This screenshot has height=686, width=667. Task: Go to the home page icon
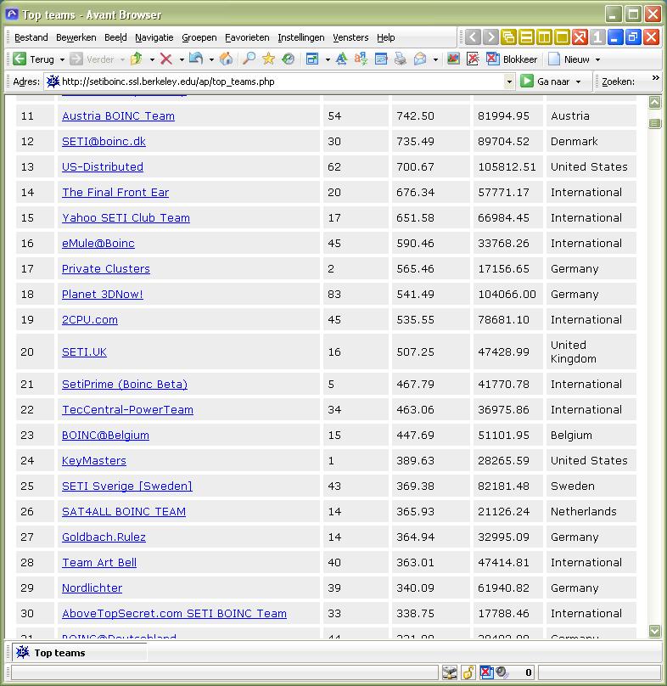[226, 59]
